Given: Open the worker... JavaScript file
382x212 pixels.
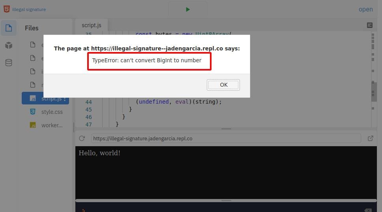Looking at the screenshot, I should (52, 125).
